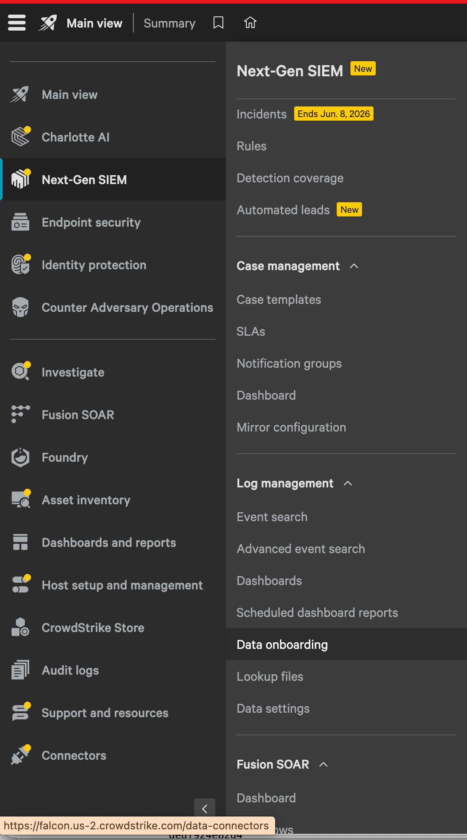Click the Summary text in header
467x840 pixels.
click(x=170, y=23)
